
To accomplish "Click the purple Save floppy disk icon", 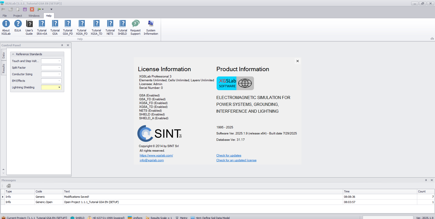I will (25, 9).
